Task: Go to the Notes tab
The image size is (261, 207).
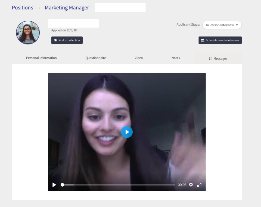Action: coord(176,58)
